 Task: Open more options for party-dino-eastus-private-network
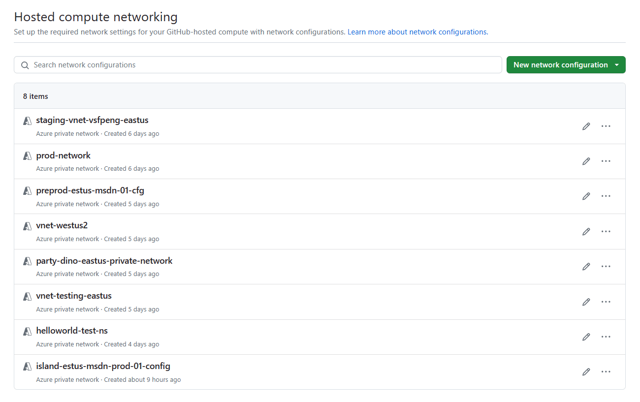pos(606,267)
